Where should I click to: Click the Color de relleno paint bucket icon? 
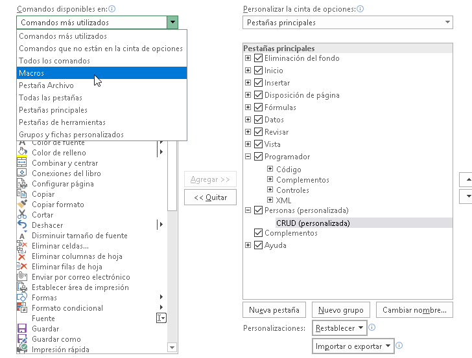click(22, 152)
